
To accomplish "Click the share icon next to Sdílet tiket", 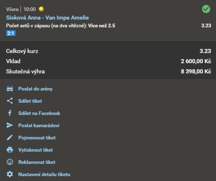I will (x=10, y=101).
